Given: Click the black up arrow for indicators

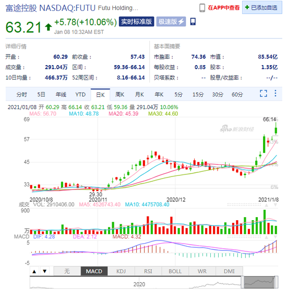Looking at the screenshot, I should point(34,271).
